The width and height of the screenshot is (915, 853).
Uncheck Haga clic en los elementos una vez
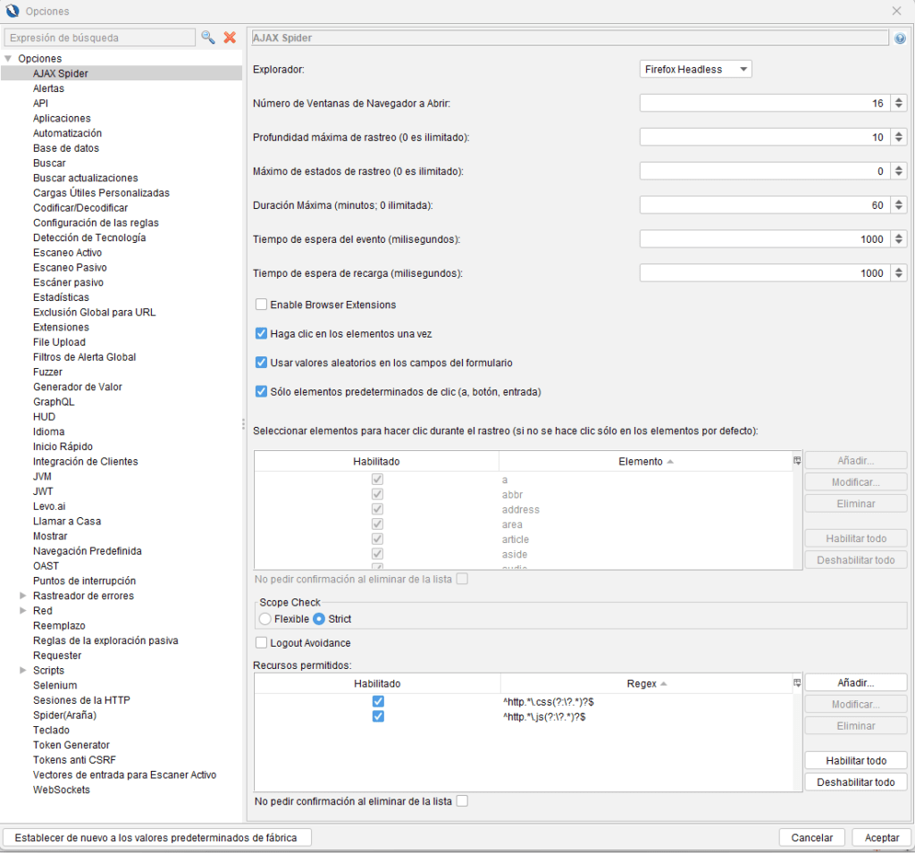click(x=262, y=333)
